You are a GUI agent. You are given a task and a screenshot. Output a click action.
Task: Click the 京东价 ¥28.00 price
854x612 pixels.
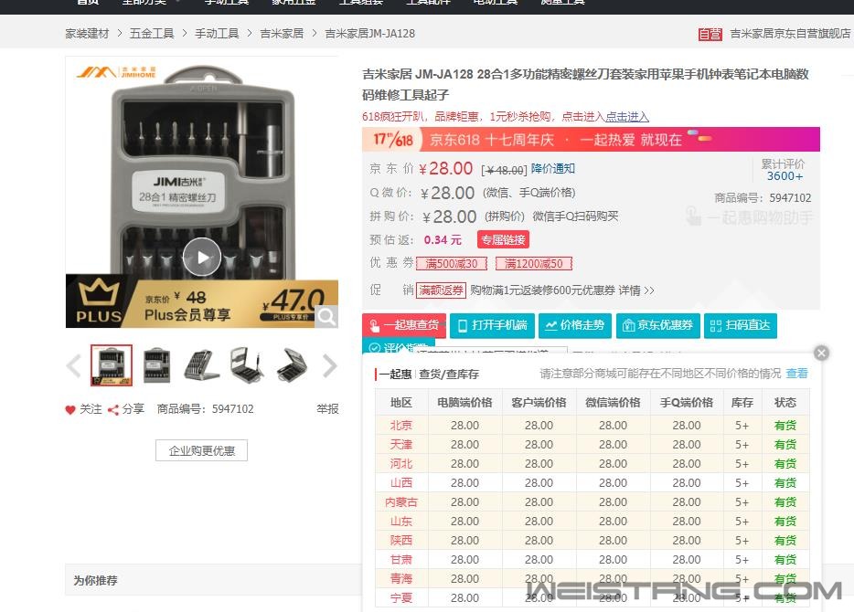(x=446, y=169)
